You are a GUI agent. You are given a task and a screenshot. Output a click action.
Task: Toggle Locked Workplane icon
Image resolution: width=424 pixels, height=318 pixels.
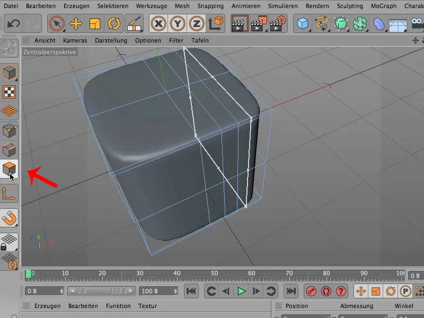(x=9, y=242)
